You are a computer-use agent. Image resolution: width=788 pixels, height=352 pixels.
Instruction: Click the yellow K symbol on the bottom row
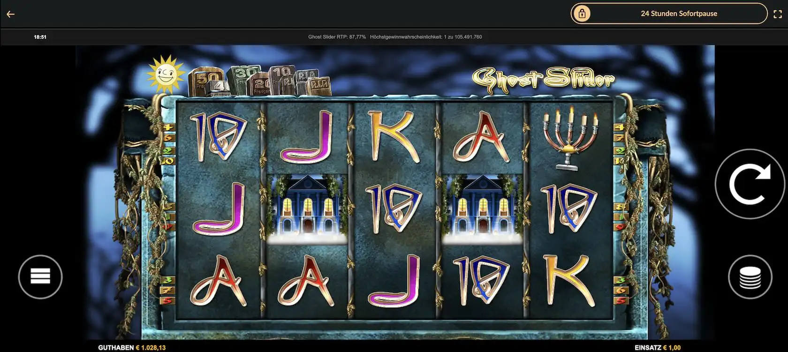click(x=570, y=280)
